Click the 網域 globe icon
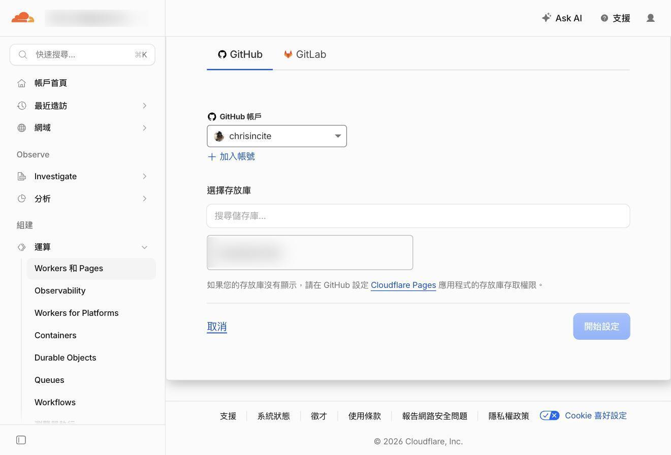This screenshot has height=455, width=671. (x=21, y=128)
